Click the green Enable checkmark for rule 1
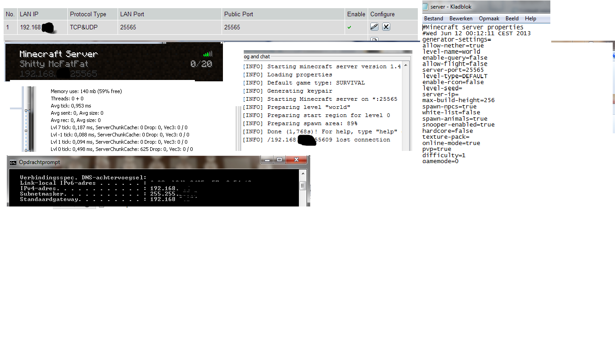The image size is (615, 347). (x=349, y=28)
